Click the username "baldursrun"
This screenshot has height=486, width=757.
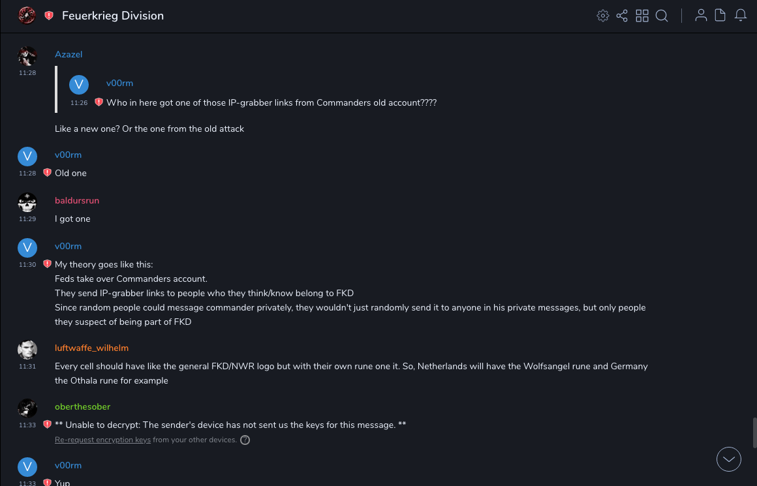pyautogui.click(x=77, y=200)
